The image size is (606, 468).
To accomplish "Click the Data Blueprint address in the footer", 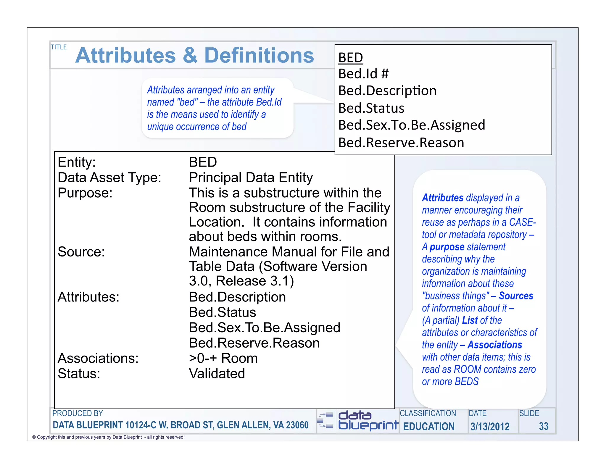I will click(x=180, y=425).
